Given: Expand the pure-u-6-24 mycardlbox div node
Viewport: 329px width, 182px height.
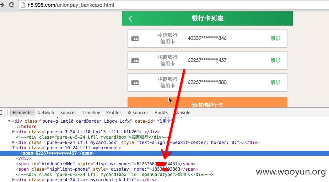Looking at the screenshot, I should (14, 142).
